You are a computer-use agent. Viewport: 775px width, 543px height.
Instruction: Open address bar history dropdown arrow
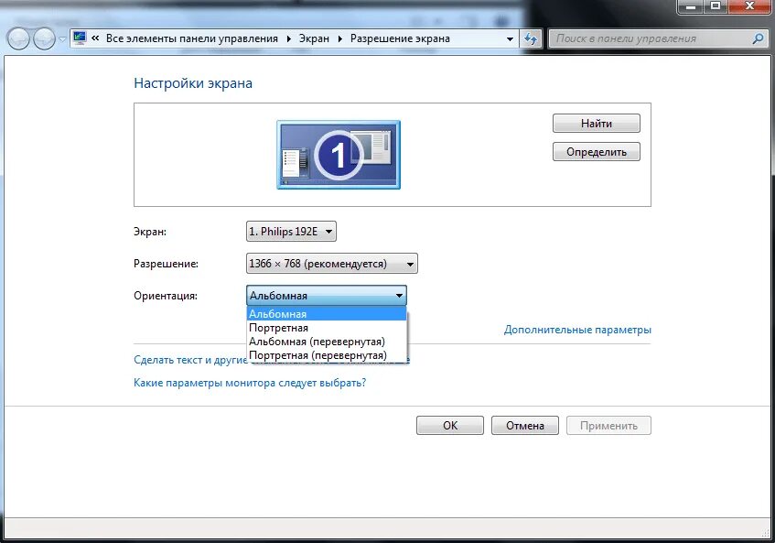[x=510, y=38]
